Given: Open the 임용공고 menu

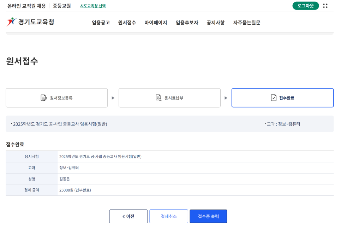Looking at the screenshot, I should click(101, 23).
